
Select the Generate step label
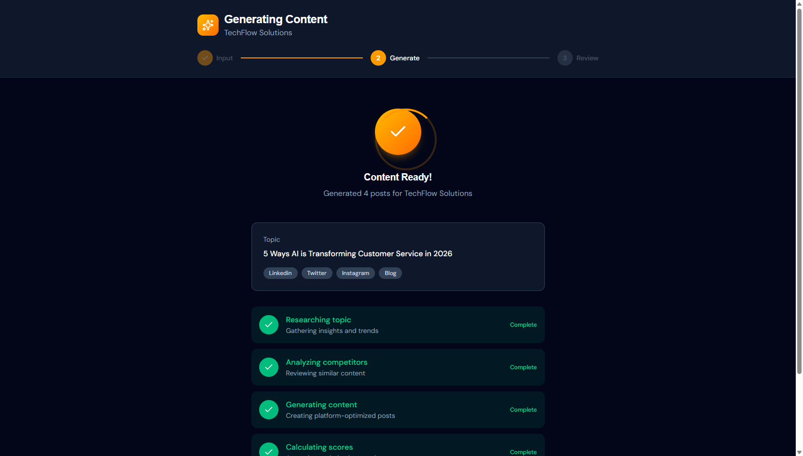coord(405,57)
